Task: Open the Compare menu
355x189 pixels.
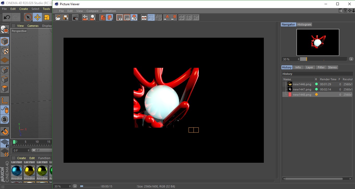Action: click(92, 11)
